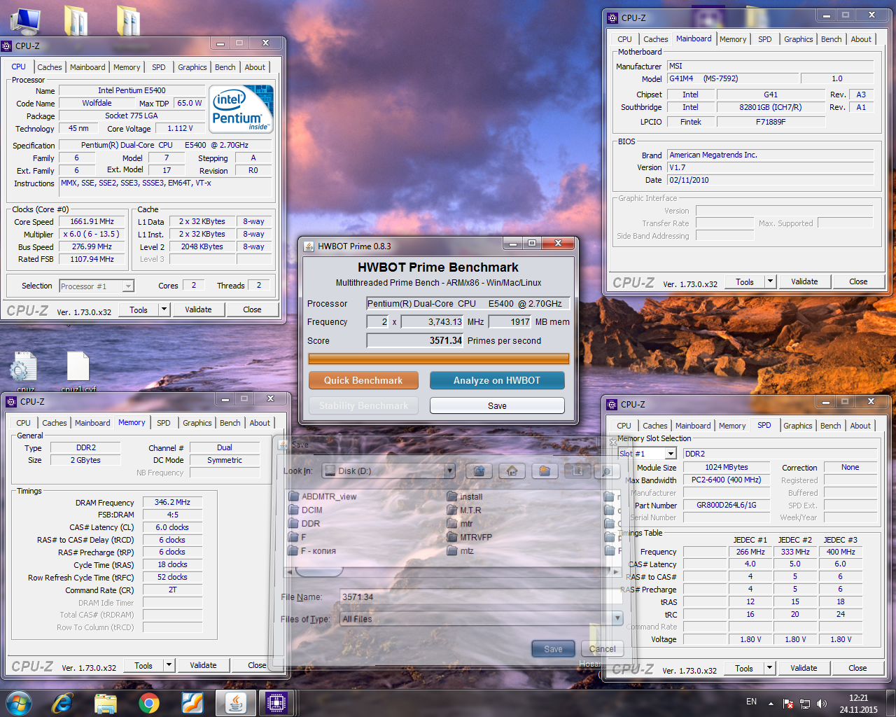This screenshot has width=896, height=717.
Task: Click Save dialog horizontal scrollbar thumb
Action: point(319,572)
